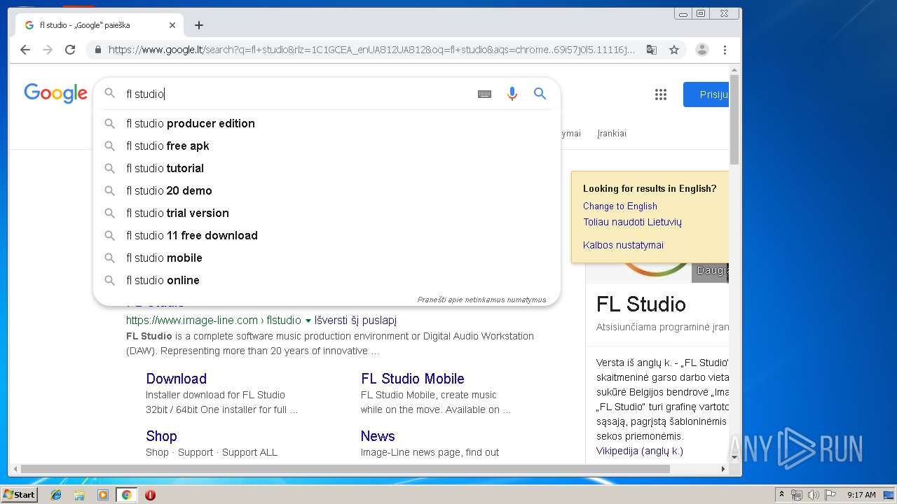Click 'Toliau naudoti Lietuvių' link
This screenshot has width=897, height=504.
click(x=632, y=222)
